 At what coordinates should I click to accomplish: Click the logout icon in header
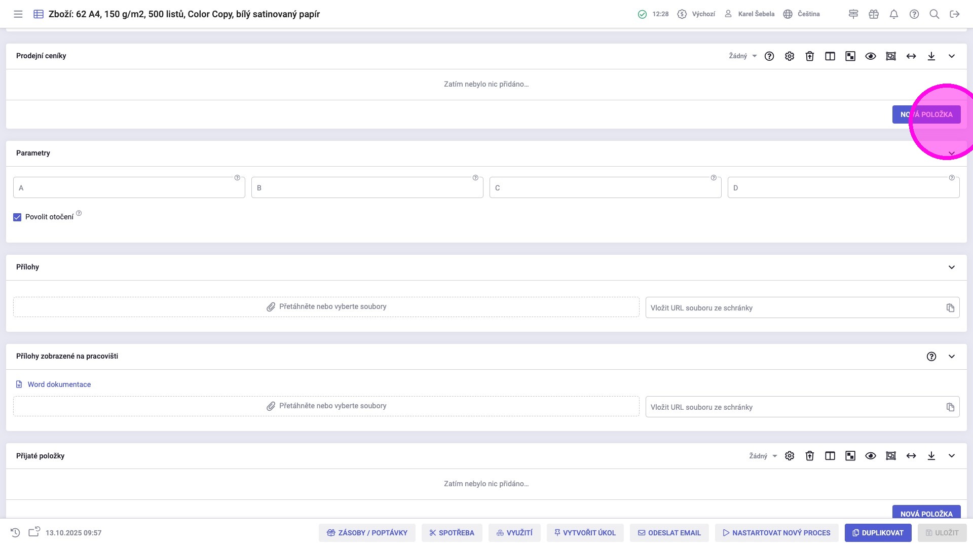955,14
